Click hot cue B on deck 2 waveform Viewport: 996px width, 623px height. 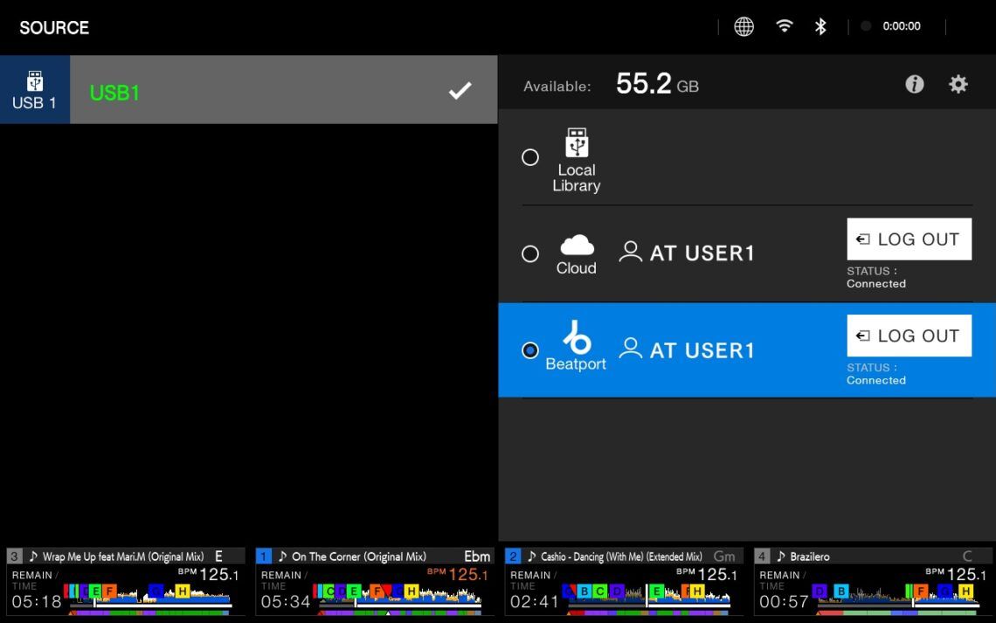584,592
